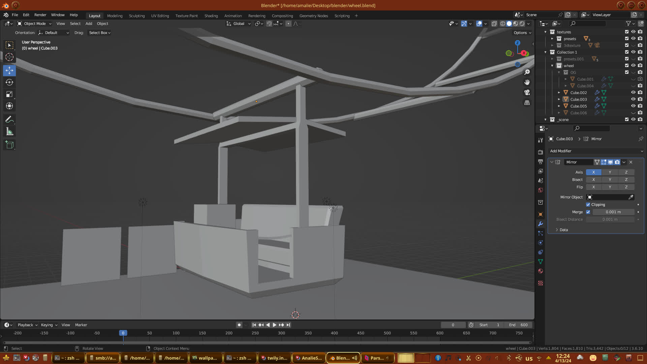The height and width of the screenshot is (364, 647).
Task: Toggle camera view in viewport
Action: click(527, 92)
